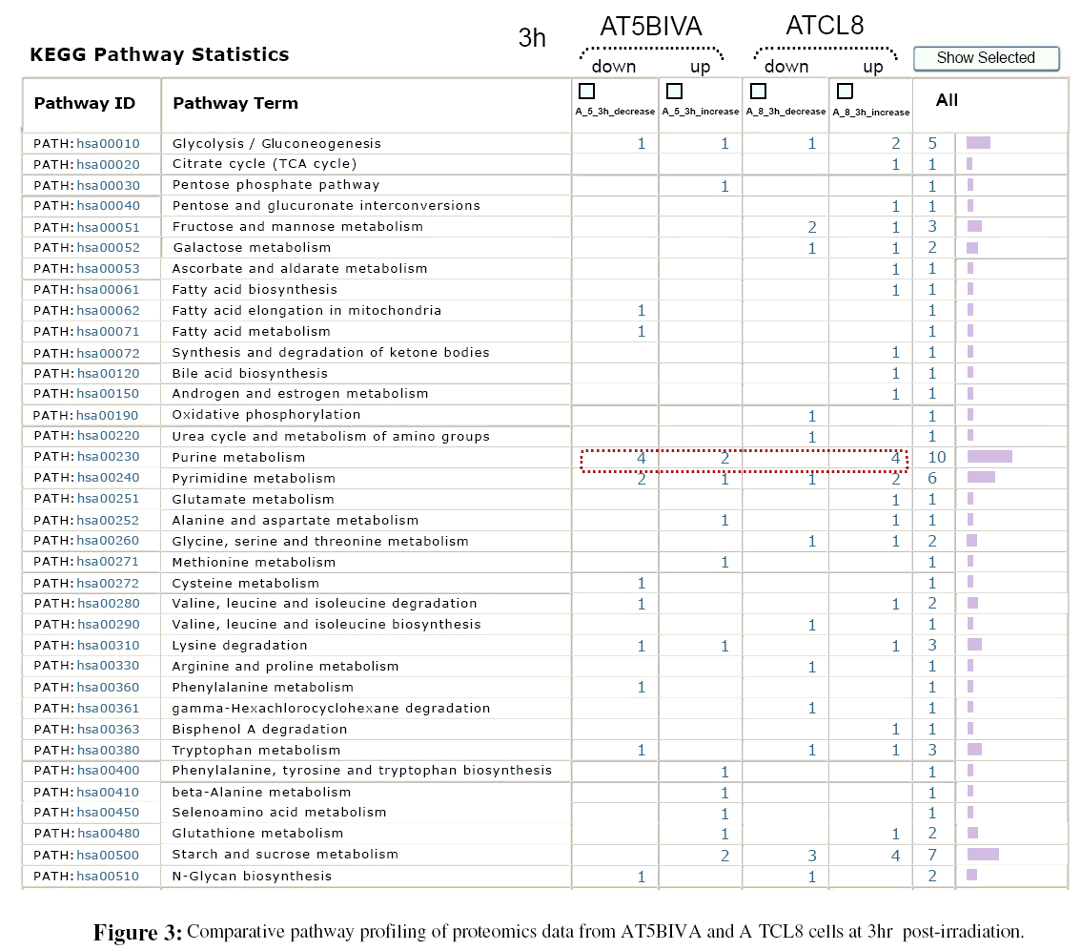This screenshot has width=1081, height=950.
Task: Click the All total 7 for Starch and sucrose
Action: pyautogui.click(x=933, y=856)
